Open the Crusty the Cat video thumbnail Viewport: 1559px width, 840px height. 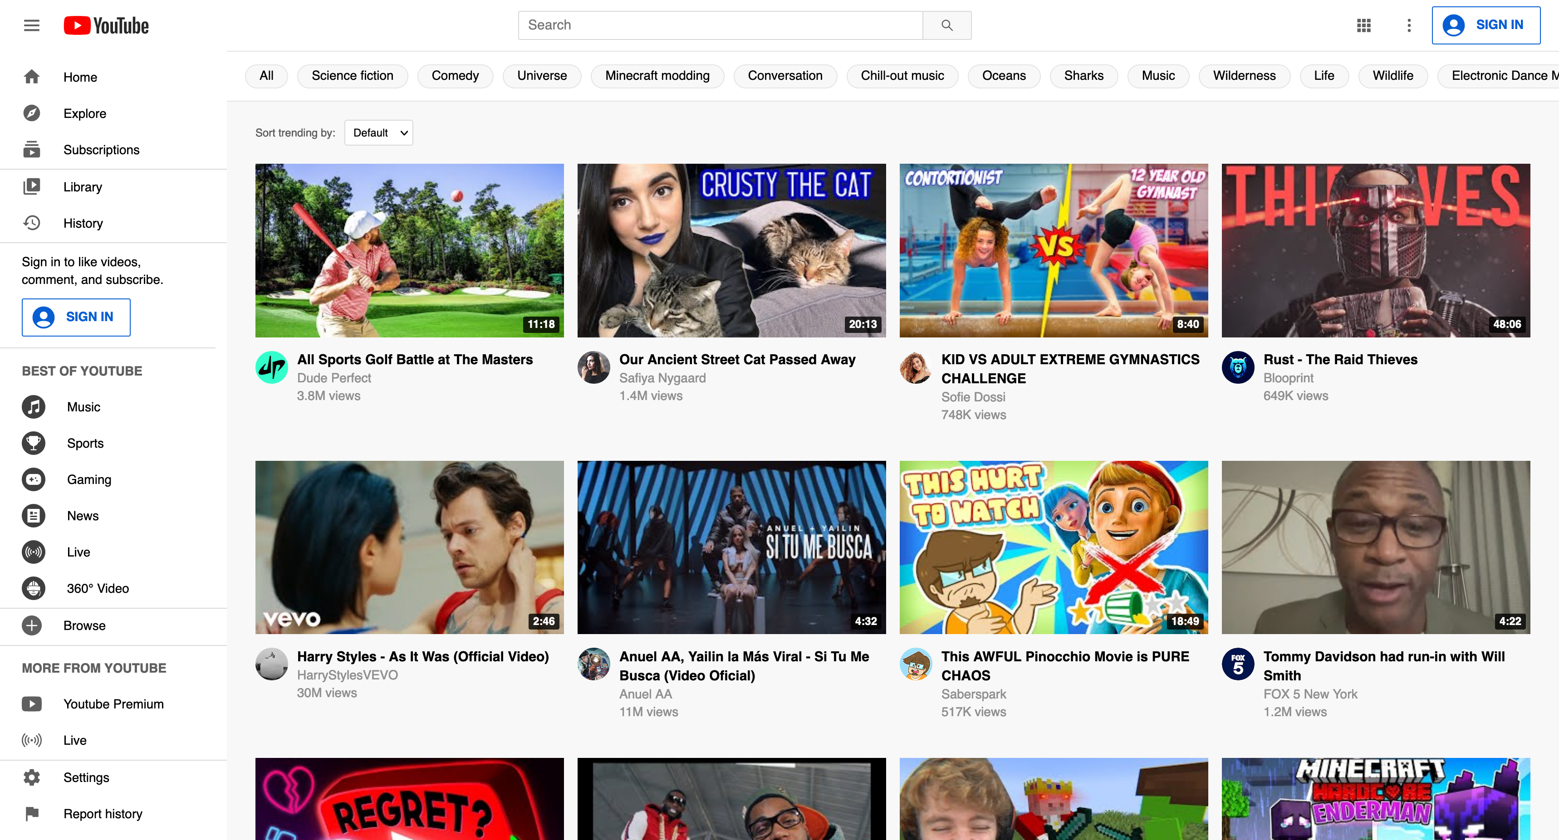(732, 250)
